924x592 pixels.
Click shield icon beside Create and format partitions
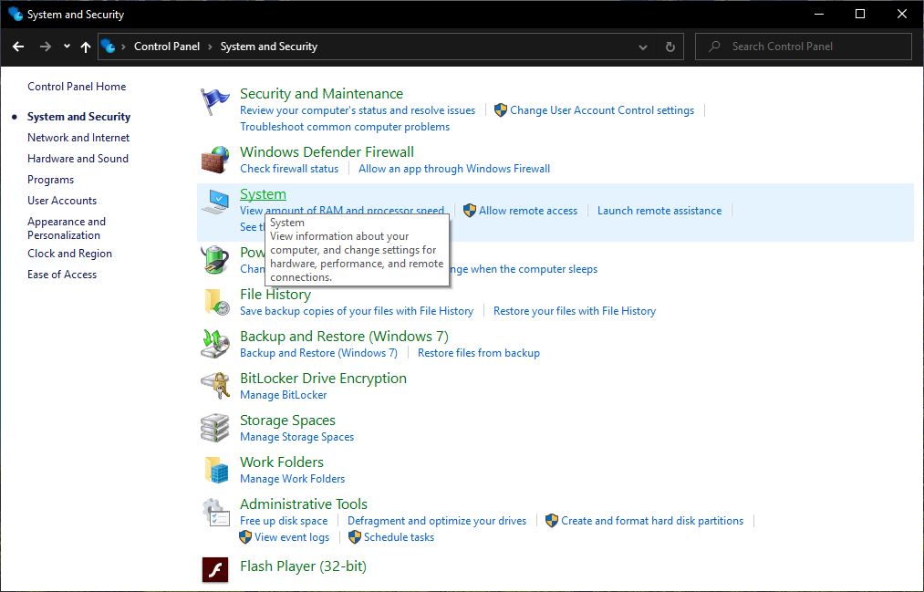(x=552, y=521)
